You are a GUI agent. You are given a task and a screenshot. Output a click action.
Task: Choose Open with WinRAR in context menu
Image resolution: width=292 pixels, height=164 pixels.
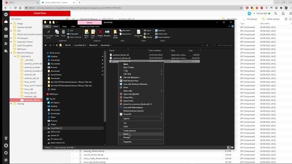click(141, 94)
